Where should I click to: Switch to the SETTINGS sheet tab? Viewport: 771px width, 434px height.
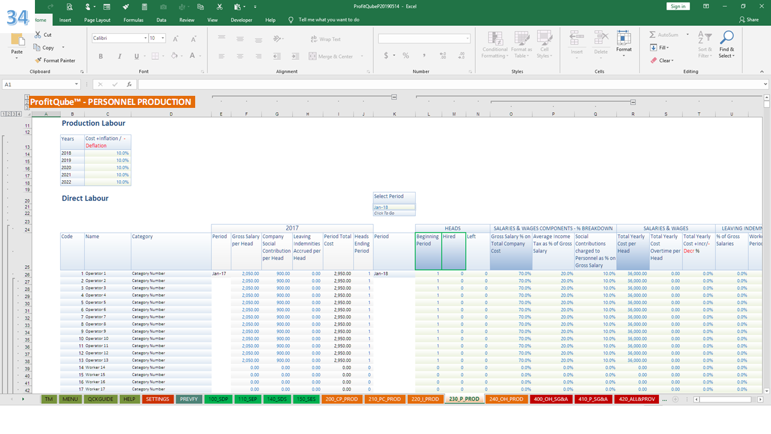[157, 399]
